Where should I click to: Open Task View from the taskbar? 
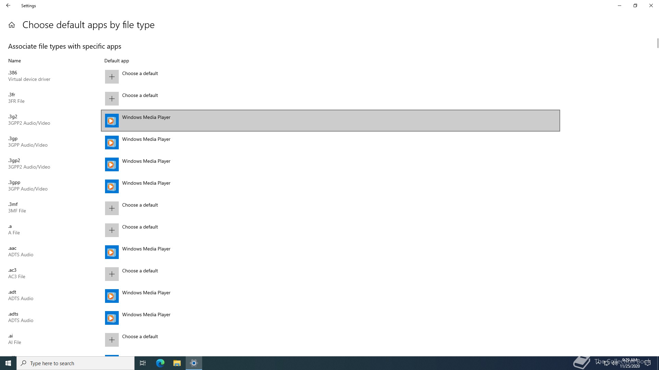click(143, 363)
